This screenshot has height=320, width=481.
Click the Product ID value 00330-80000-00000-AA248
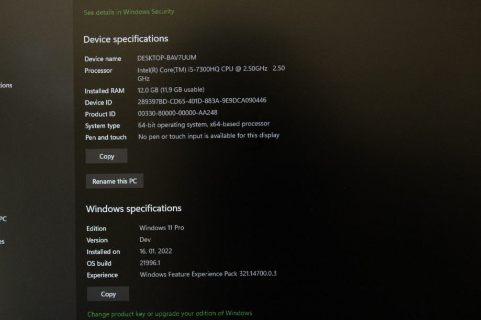point(177,113)
